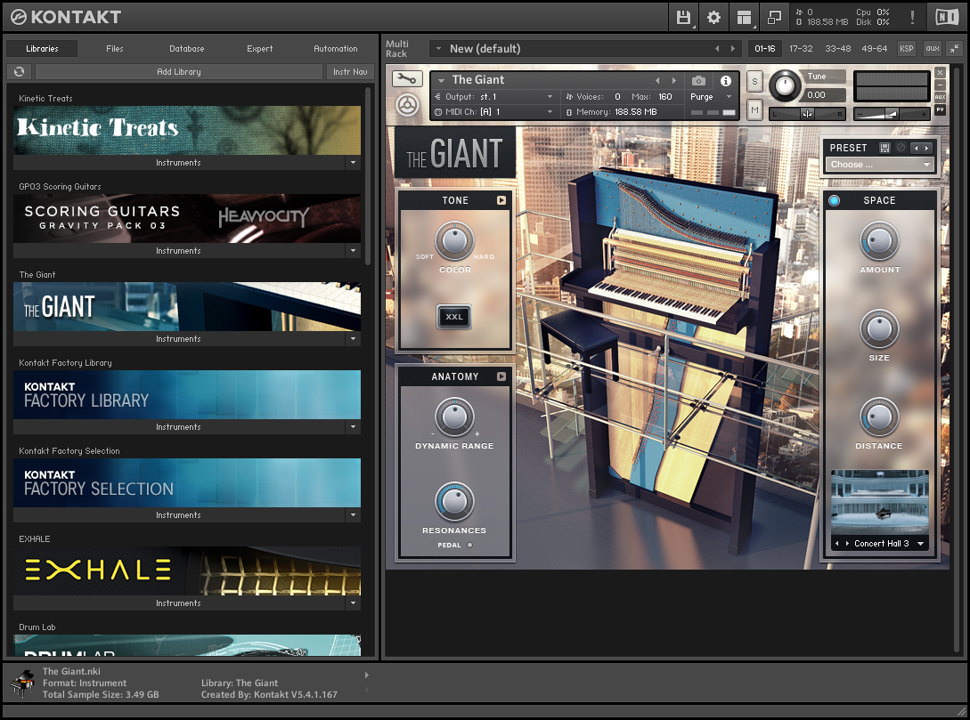Click previous multi preset arrow
The height and width of the screenshot is (720, 970).
click(x=717, y=48)
